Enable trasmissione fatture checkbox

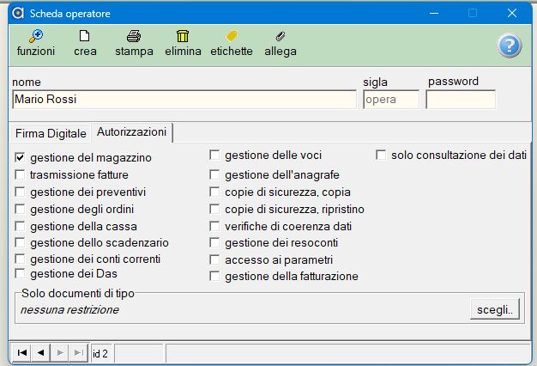pyautogui.click(x=21, y=174)
